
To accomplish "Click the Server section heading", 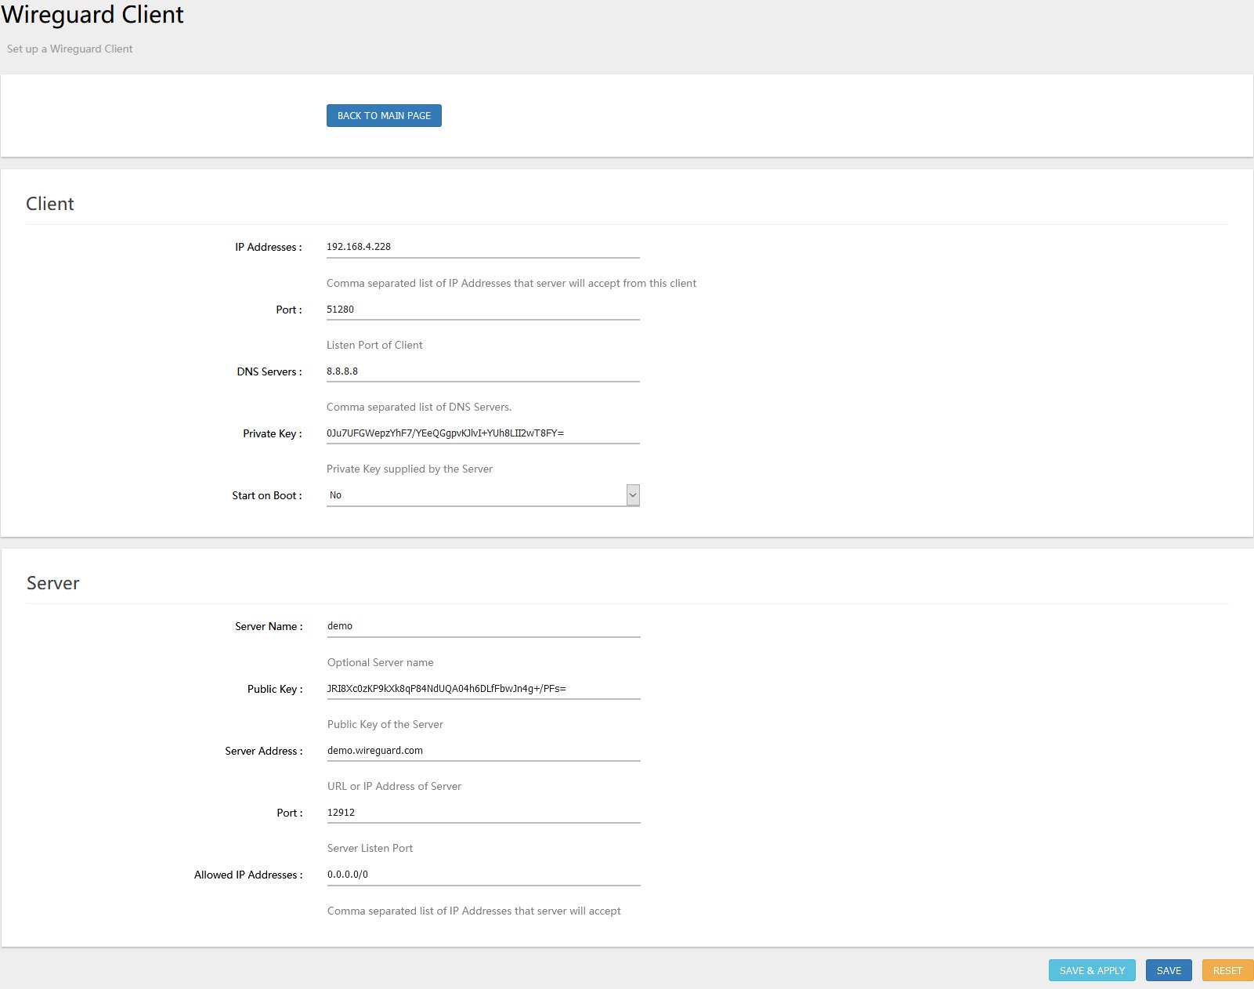I will (53, 583).
